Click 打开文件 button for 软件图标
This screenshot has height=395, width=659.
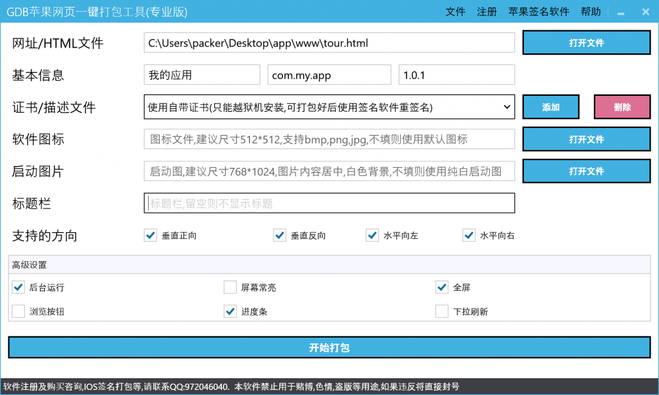point(586,139)
